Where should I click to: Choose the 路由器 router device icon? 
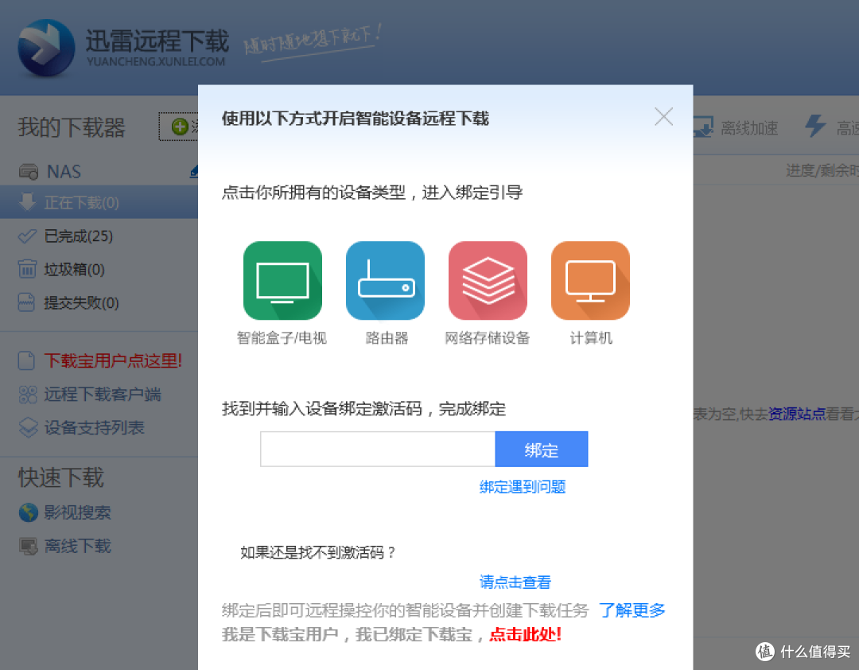point(385,280)
